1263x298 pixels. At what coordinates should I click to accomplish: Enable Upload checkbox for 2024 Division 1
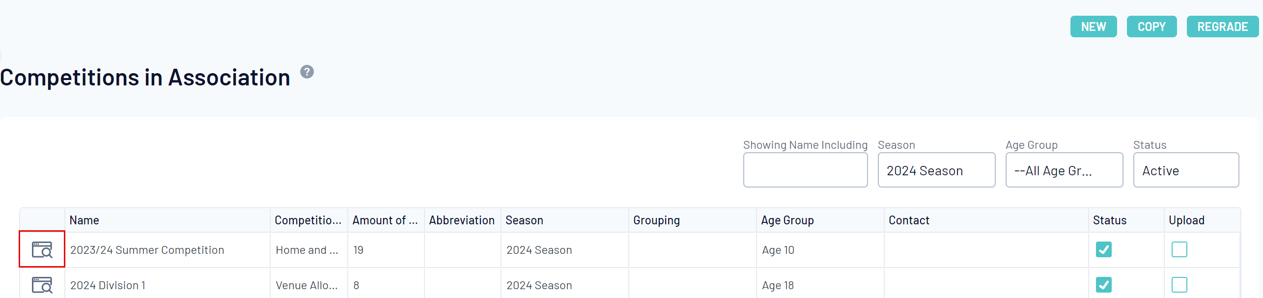pyautogui.click(x=1179, y=285)
